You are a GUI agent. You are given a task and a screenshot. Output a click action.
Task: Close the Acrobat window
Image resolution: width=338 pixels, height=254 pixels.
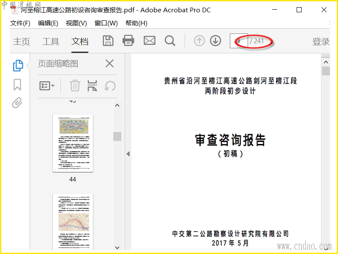click(x=324, y=10)
